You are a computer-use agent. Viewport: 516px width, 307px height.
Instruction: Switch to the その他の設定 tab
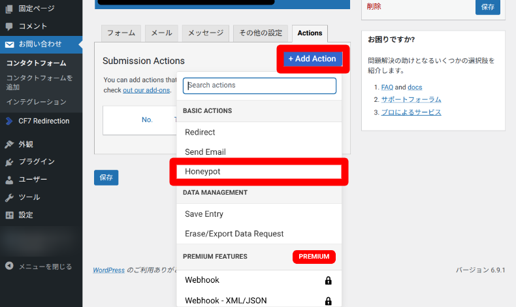tap(261, 33)
